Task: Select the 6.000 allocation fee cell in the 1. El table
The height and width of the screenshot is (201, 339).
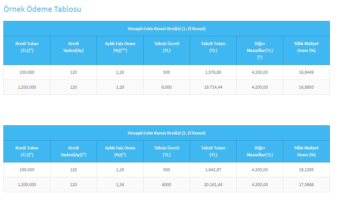Action: [x=166, y=87]
